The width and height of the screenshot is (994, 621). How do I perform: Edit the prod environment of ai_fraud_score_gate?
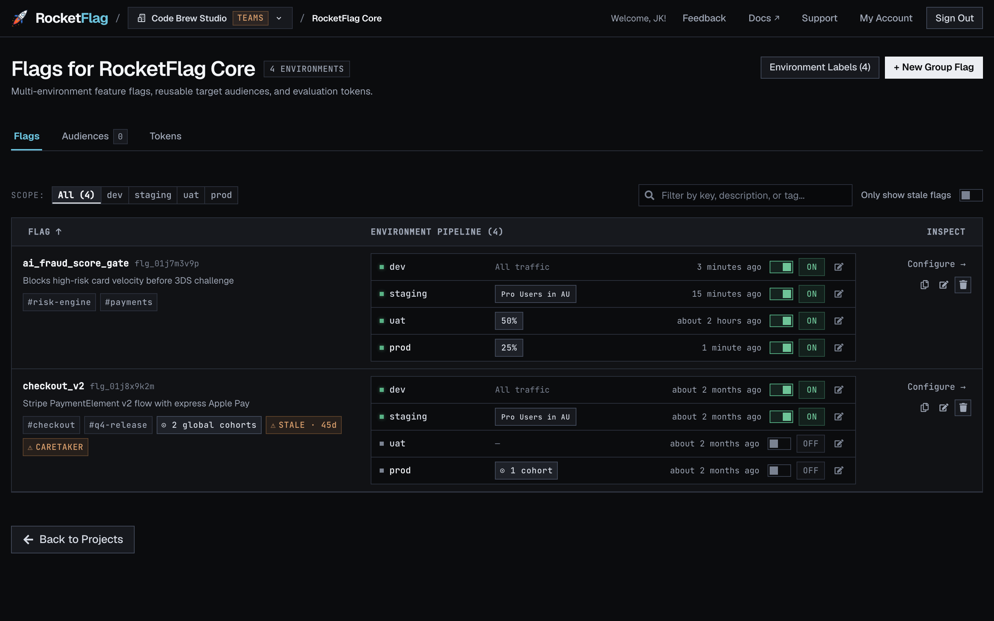[x=839, y=347]
